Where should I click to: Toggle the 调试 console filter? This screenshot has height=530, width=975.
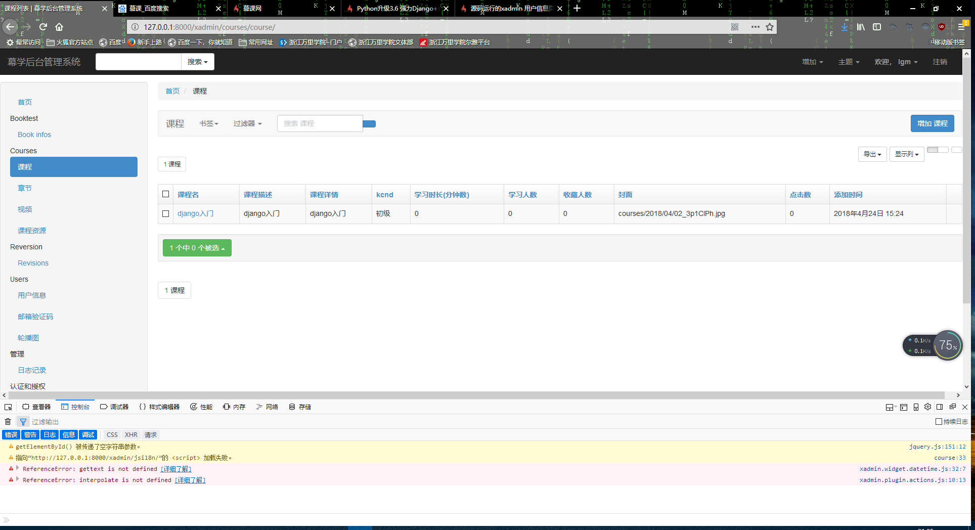pyautogui.click(x=88, y=434)
